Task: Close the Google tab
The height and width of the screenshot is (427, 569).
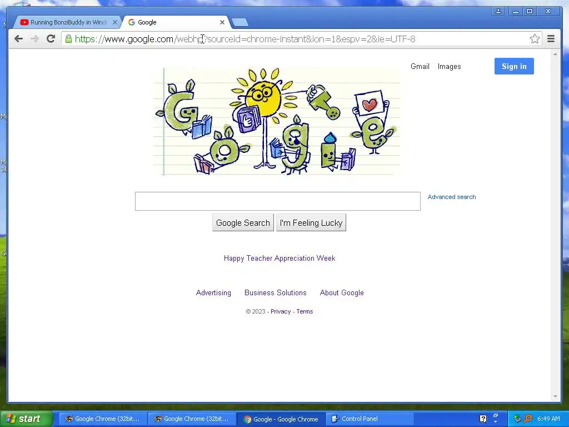Action: pos(222,22)
